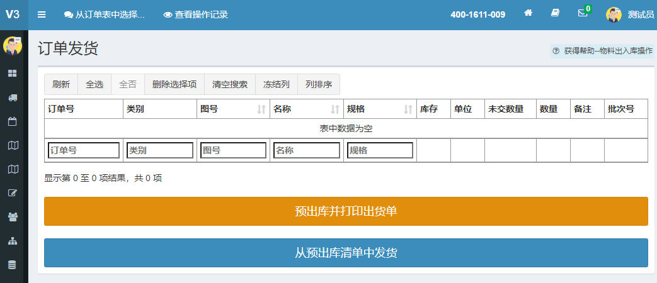Image resolution: width=657 pixels, height=283 pixels.
Task: Open the sitemap hierarchy sidebar icon
Action: click(x=13, y=241)
